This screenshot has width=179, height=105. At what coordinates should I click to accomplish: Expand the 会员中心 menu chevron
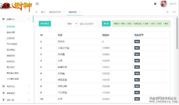point(29,86)
